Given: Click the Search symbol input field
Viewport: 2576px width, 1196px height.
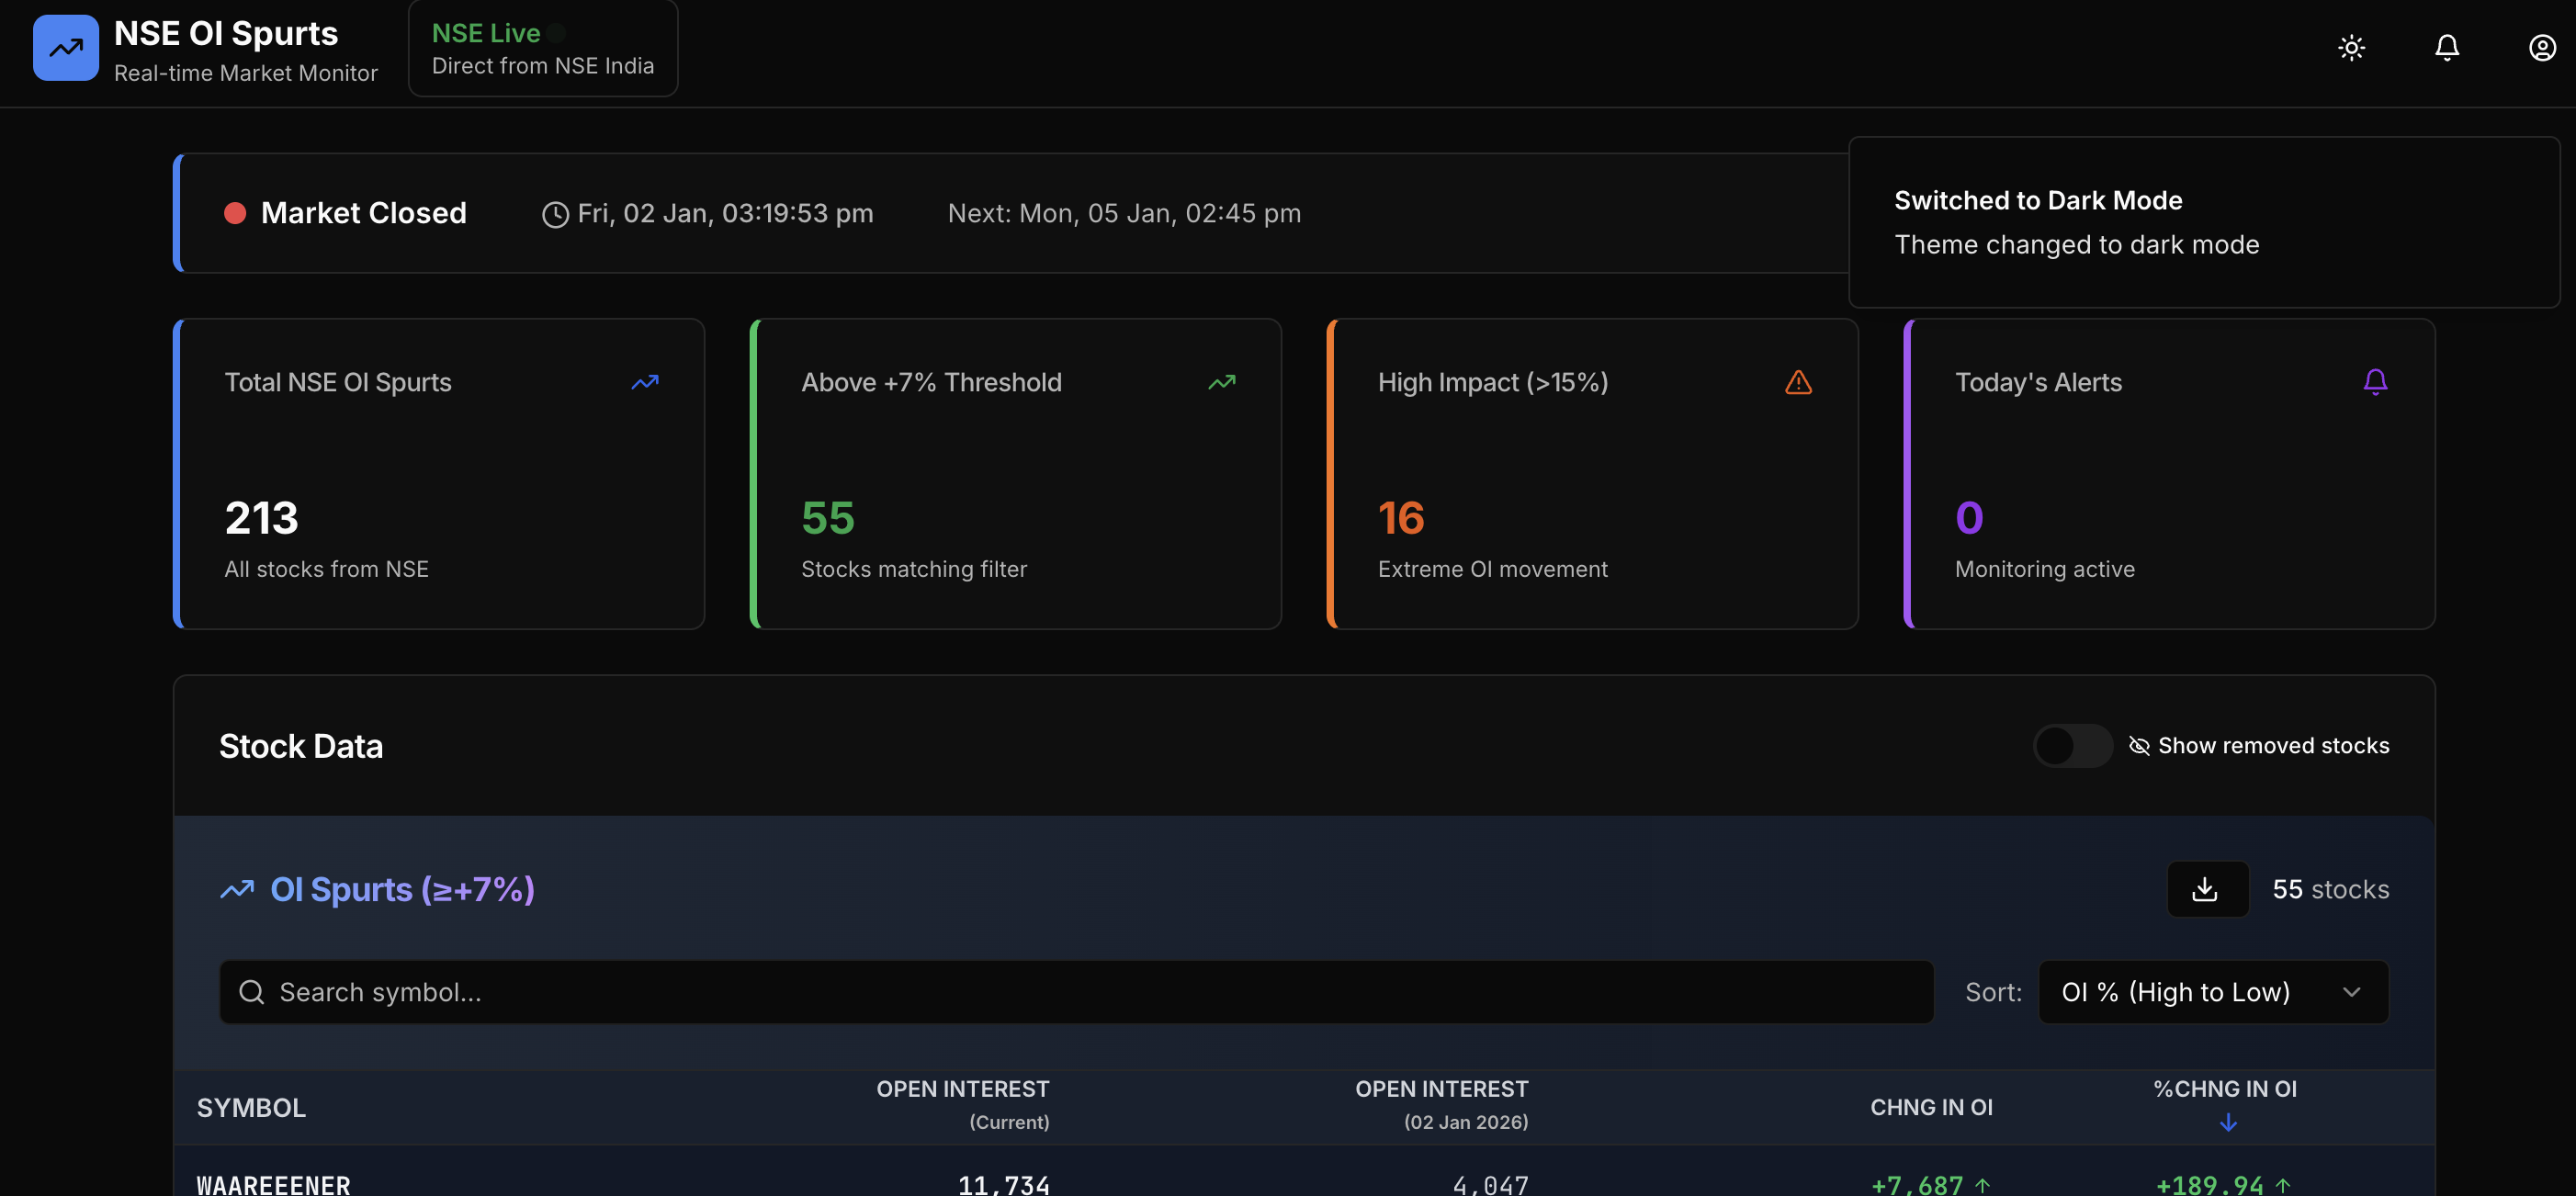Looking at the screenshot, I should click(x=1076, y=992).
